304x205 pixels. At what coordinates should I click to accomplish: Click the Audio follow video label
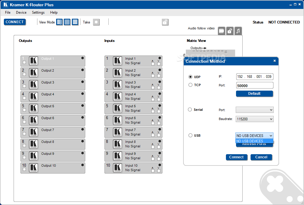(201, 28)
